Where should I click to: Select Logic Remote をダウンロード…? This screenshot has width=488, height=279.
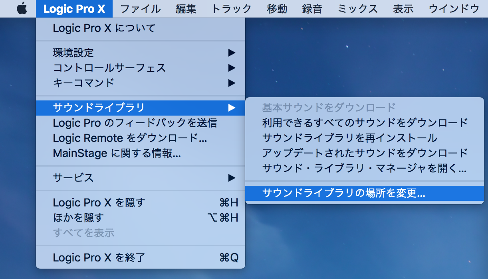pos(130,138)
